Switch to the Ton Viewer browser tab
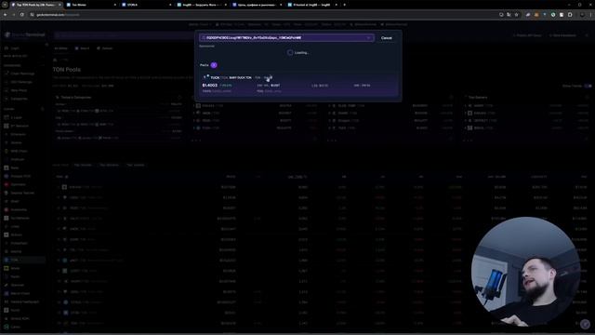The width and height of the screenshot is (595, 335). pos(91,5)
